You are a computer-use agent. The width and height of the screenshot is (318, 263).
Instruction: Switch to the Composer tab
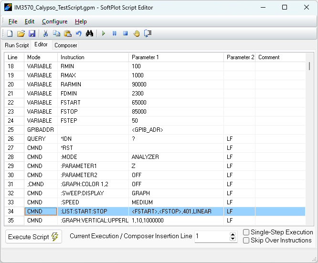(x=65, y=45)
